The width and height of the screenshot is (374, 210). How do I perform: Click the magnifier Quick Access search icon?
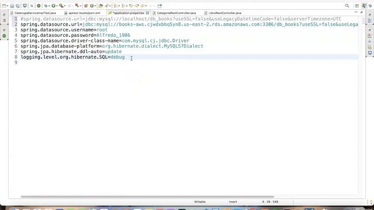tap(347, 6)
